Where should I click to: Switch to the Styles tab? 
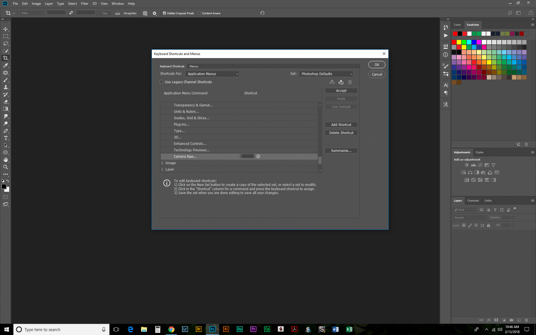[479, 152]
